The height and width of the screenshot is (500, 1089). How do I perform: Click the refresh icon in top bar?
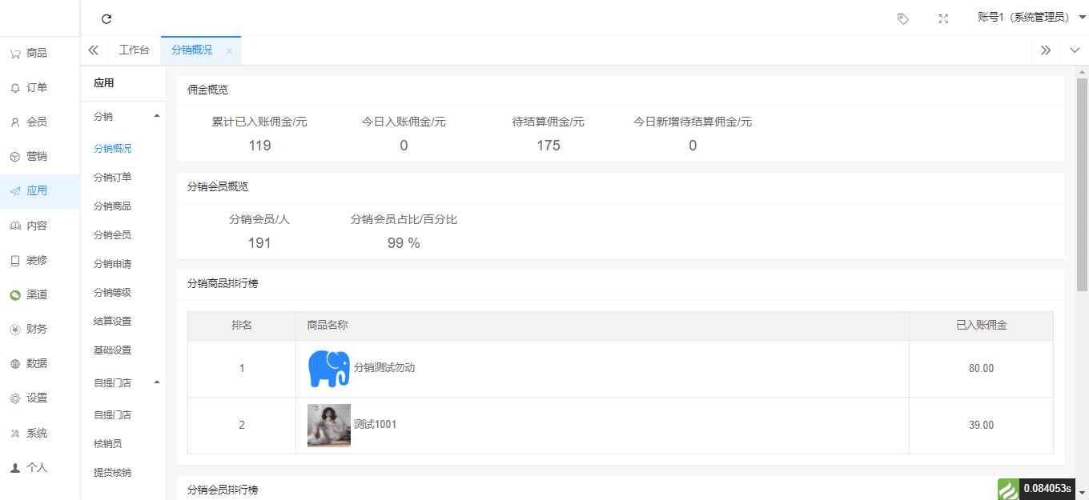106,19
